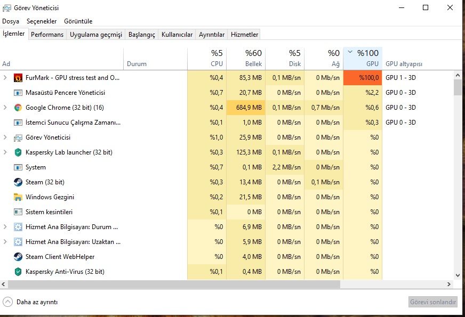The image size is (465, 317).
Task: Click the Görevi sonlandır button
Action: [x=432, y=302]
